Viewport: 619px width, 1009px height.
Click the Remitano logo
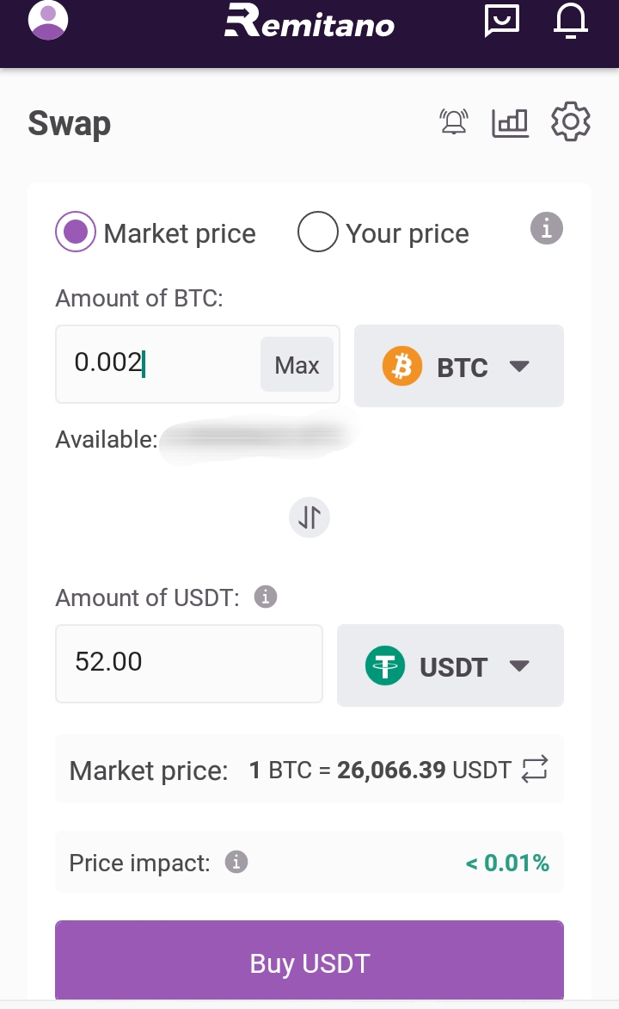click(309, 22)
